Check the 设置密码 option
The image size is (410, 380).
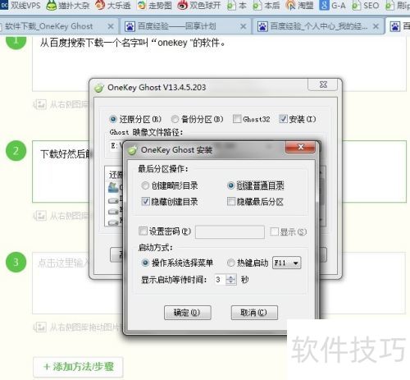click(143, 231)
